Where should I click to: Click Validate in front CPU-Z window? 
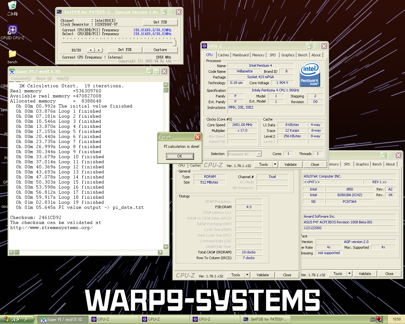[290, 165]
